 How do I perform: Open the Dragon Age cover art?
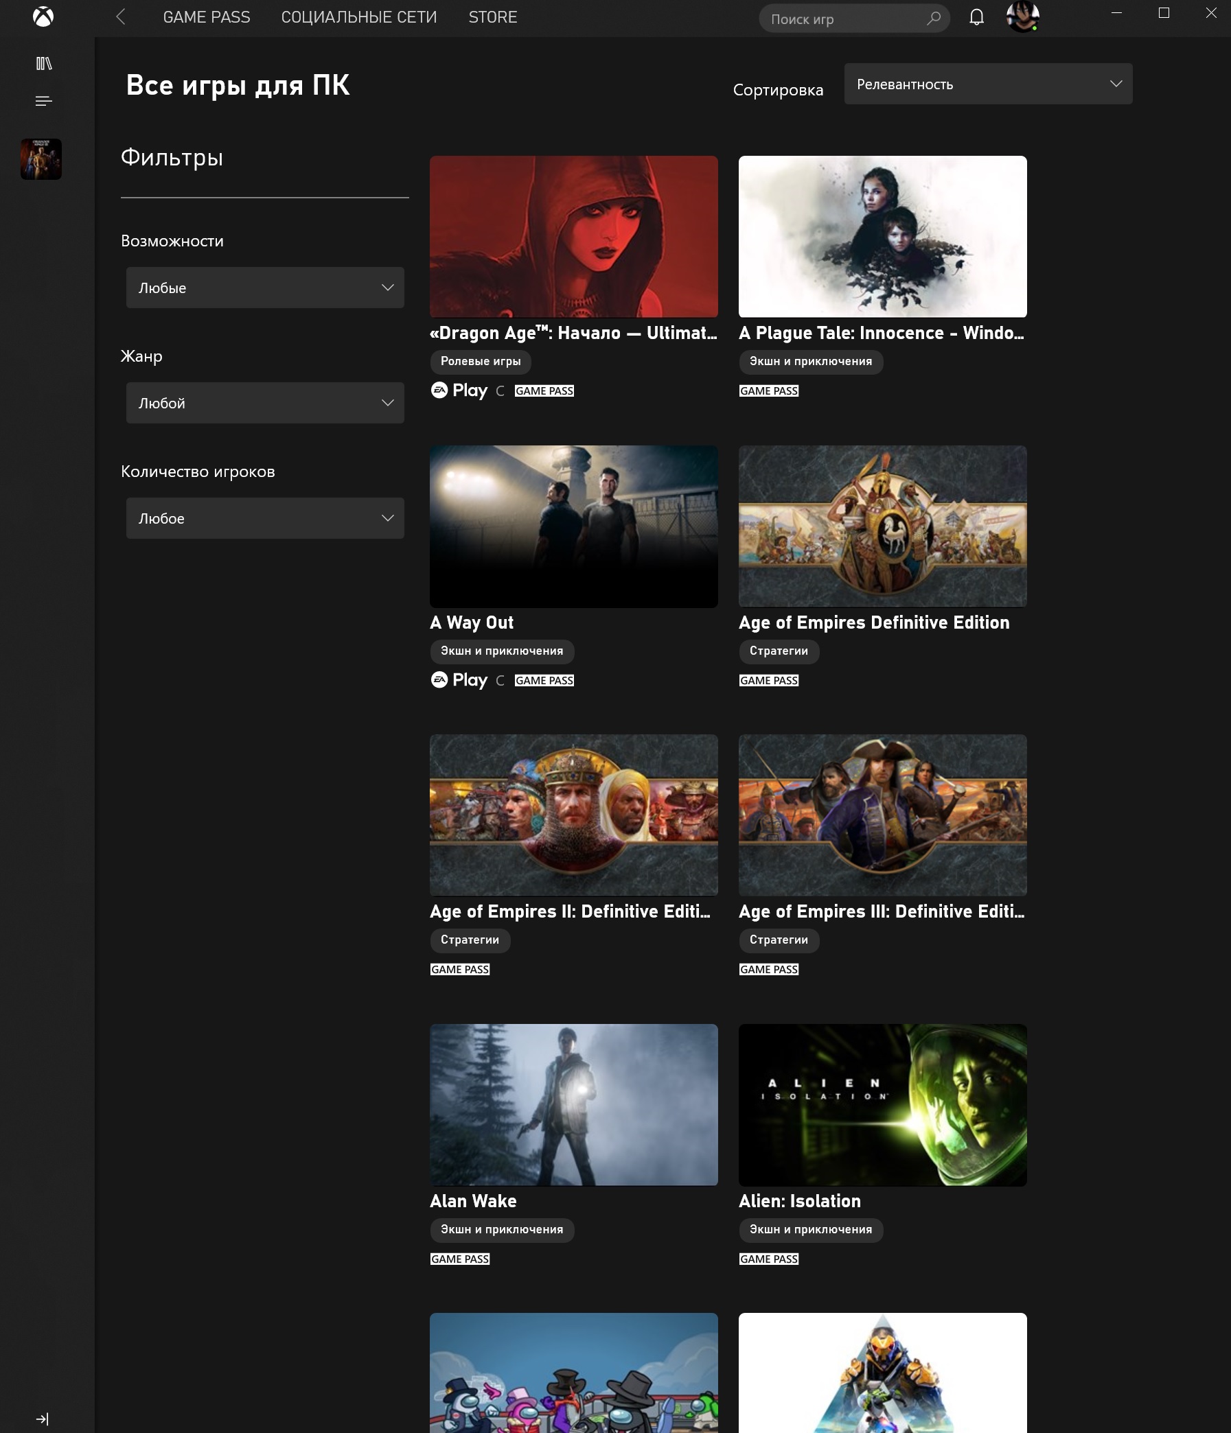pyautogui.click(x=574, y=237)
